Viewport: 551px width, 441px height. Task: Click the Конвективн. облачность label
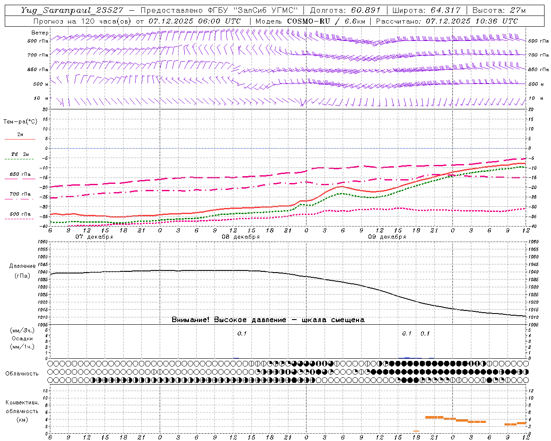click(22, 407)
